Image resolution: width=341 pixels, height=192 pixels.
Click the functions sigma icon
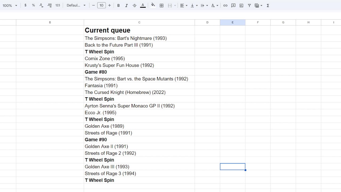268,5
